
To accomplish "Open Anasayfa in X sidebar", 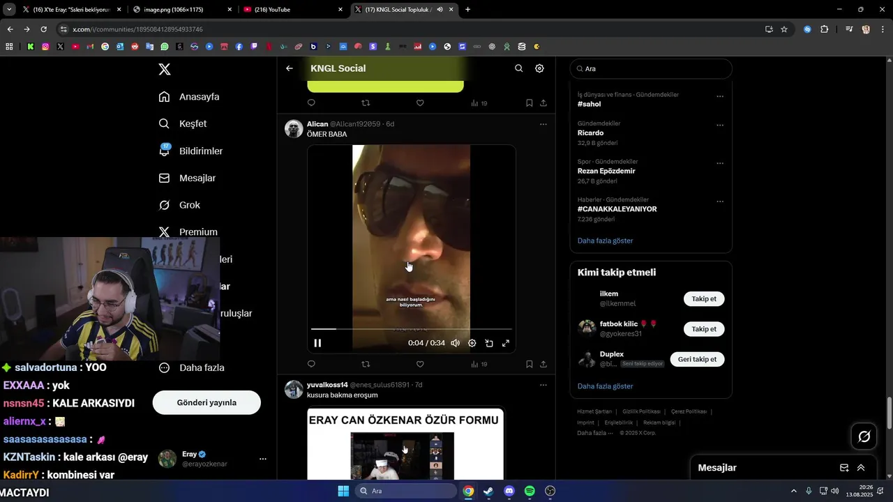I will point(189,97).
